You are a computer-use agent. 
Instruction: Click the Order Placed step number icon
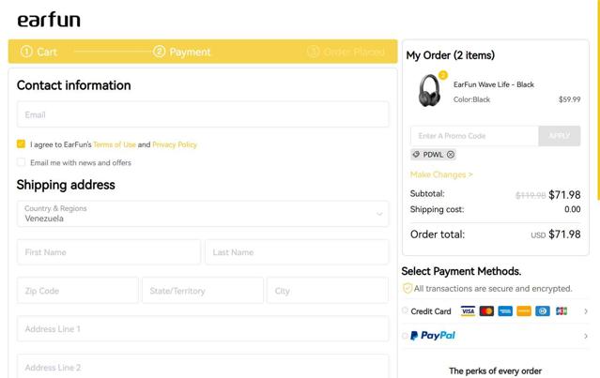point(313,52)
